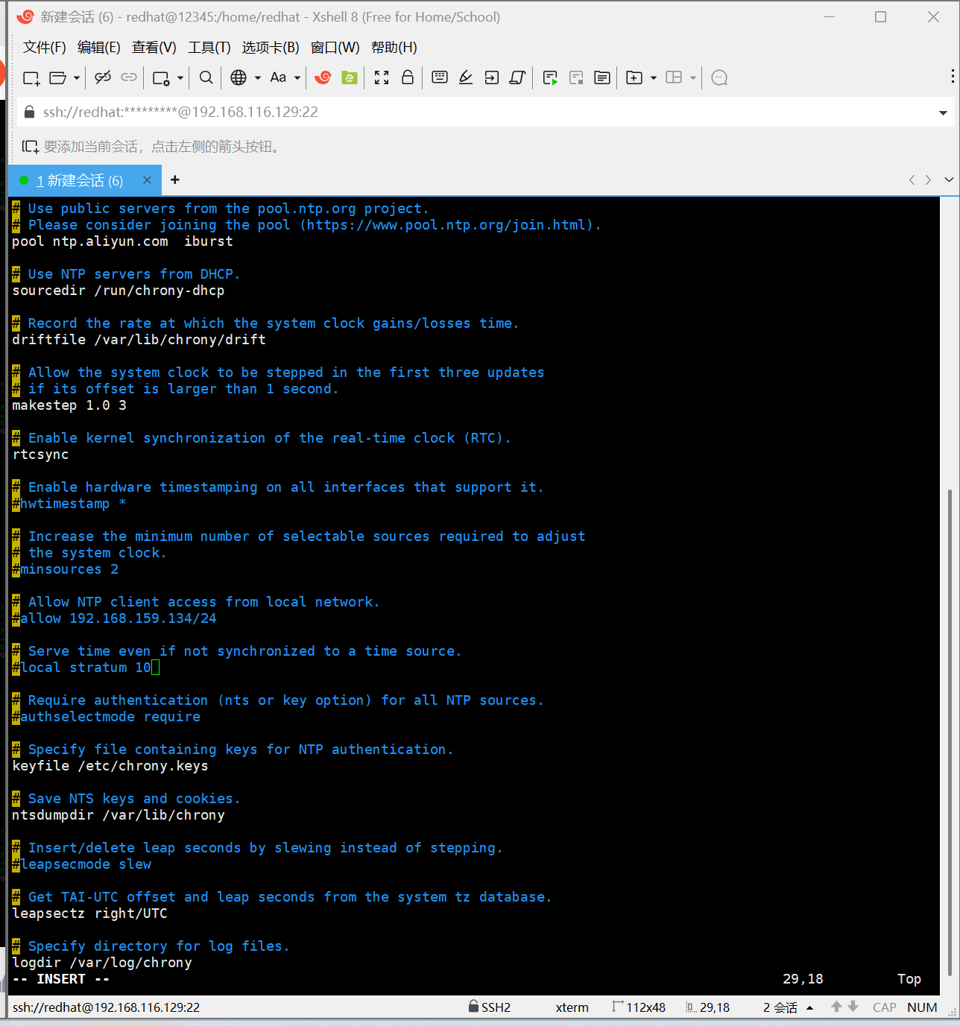Expand the address bar history dropdown

pos(943,113)
